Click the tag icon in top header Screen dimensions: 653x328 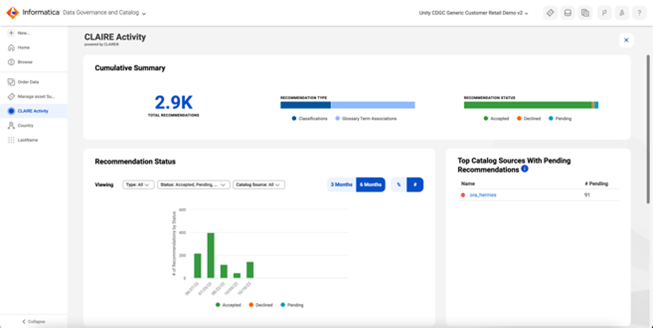pyautogui.click(x=550, y=13)
